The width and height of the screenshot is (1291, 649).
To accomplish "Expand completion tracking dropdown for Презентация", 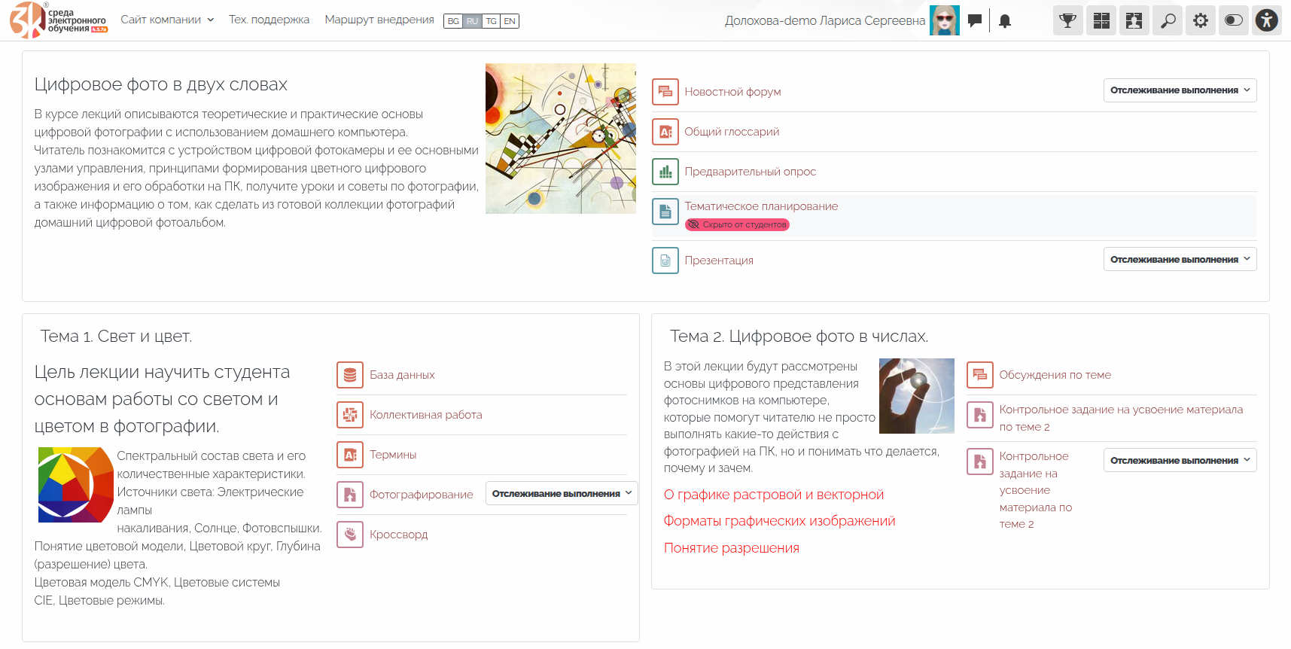I will [x=1180, y=260].
